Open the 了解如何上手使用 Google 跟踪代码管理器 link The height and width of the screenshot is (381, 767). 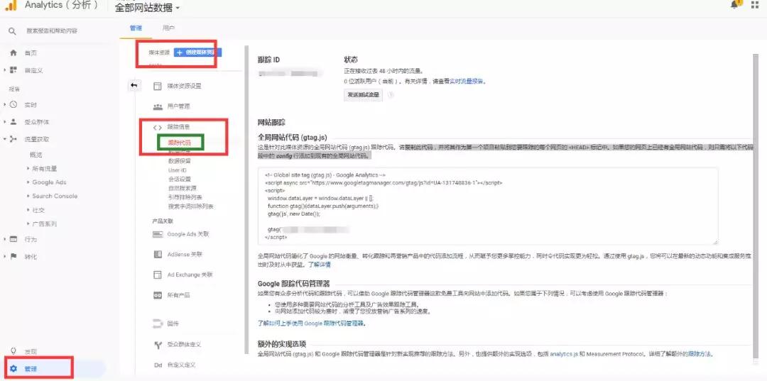312,324
